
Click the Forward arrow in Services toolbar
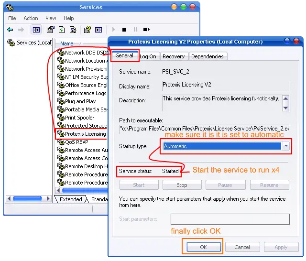(x=21, y=30)
